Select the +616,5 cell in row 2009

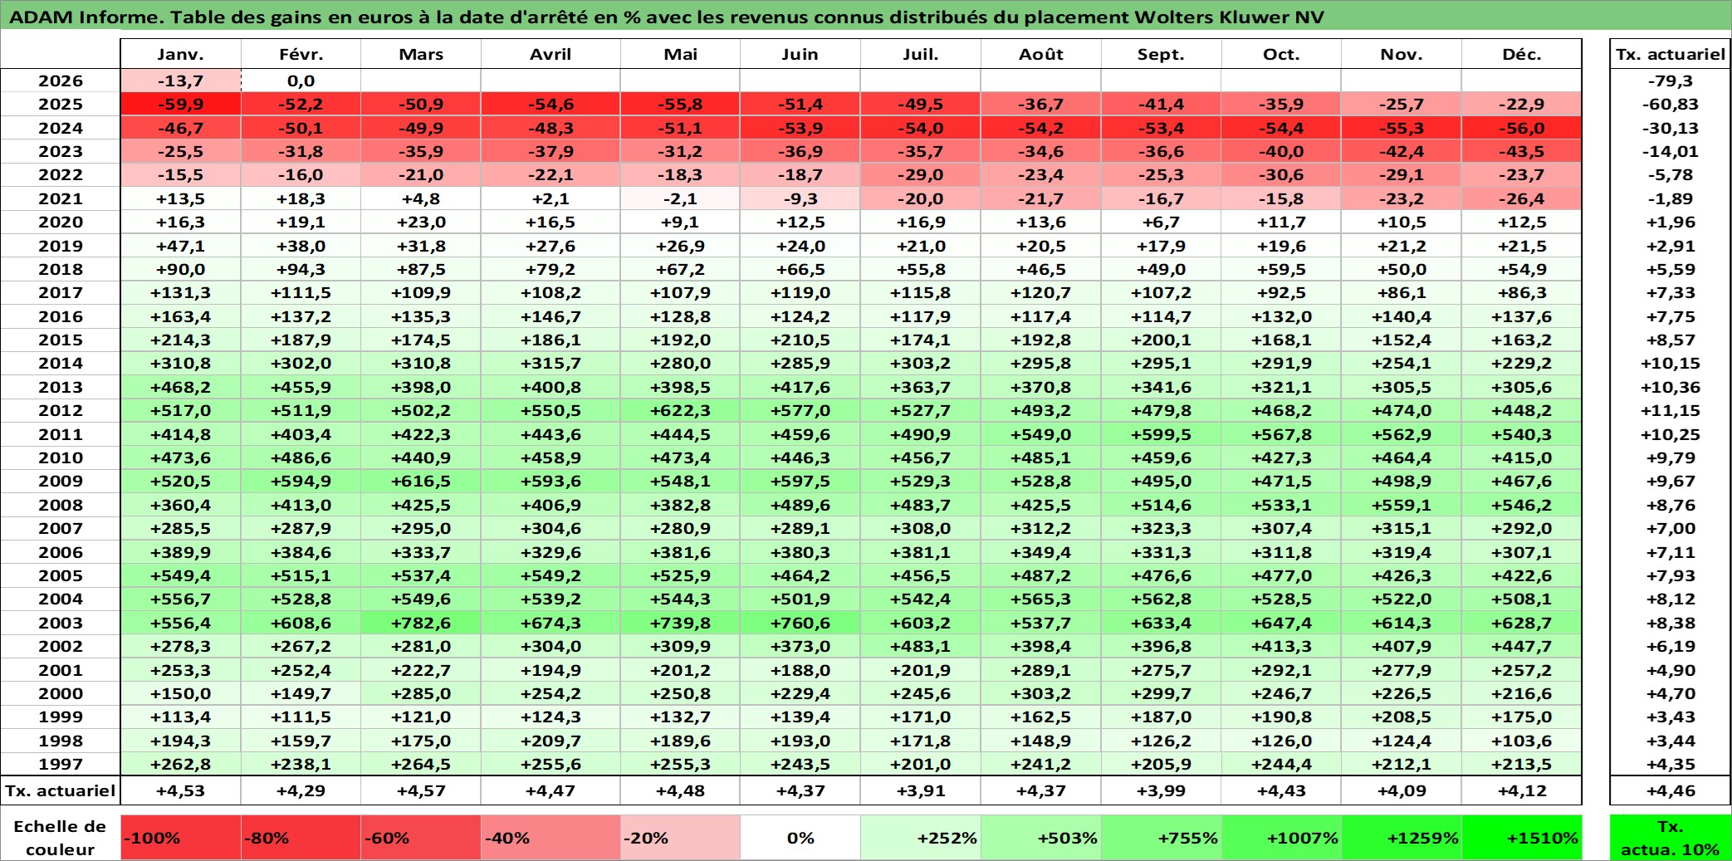[x=421, y=481]
